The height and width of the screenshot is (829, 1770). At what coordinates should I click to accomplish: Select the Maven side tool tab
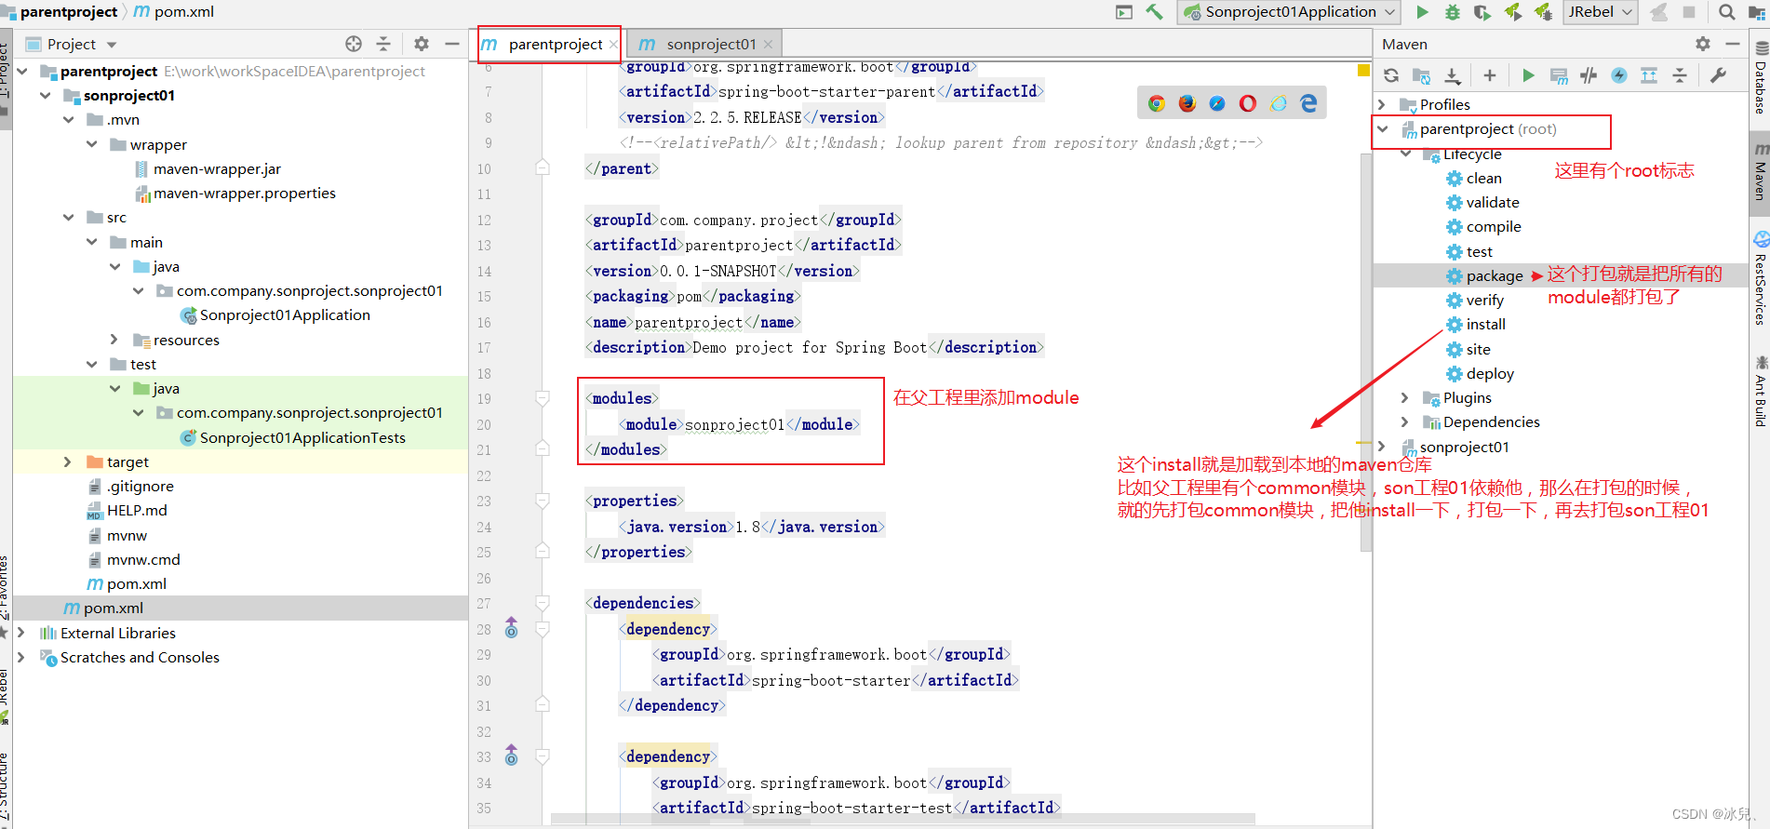[x=1760, y=172]
